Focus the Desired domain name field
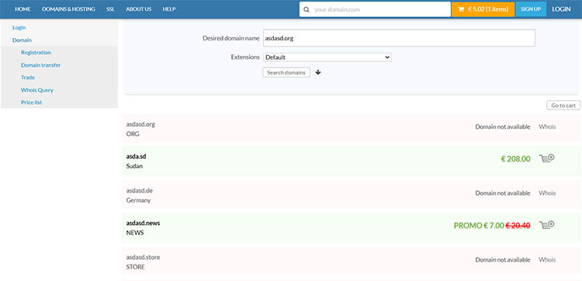This screenshot has width=582, height=281. tap(399, 38)
